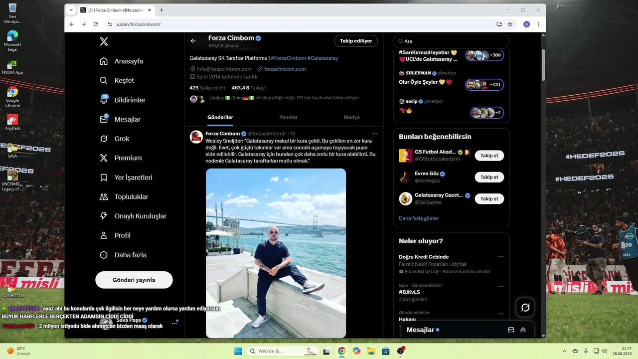This screenshot has width=638, height=359.
Task: Follow GS Futbol Akademi
Action: [x=489, y=156]
